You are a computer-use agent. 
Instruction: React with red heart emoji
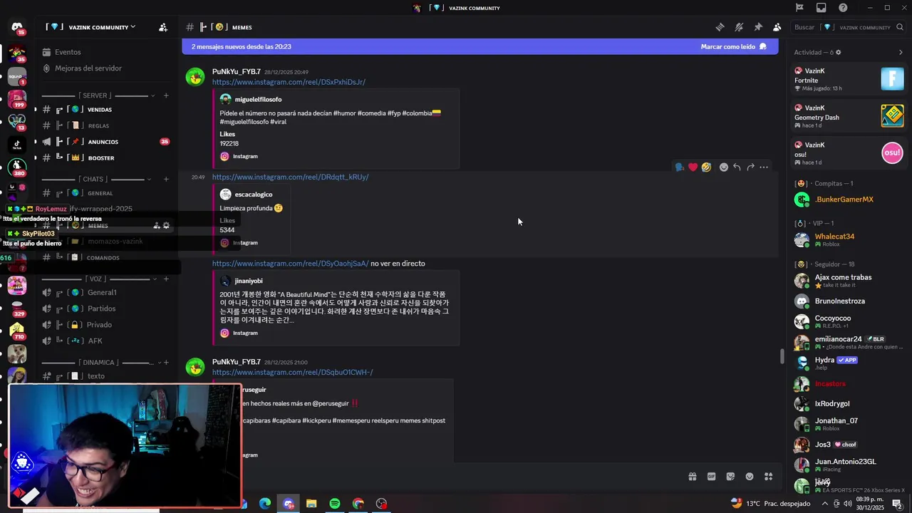(693, 167)
